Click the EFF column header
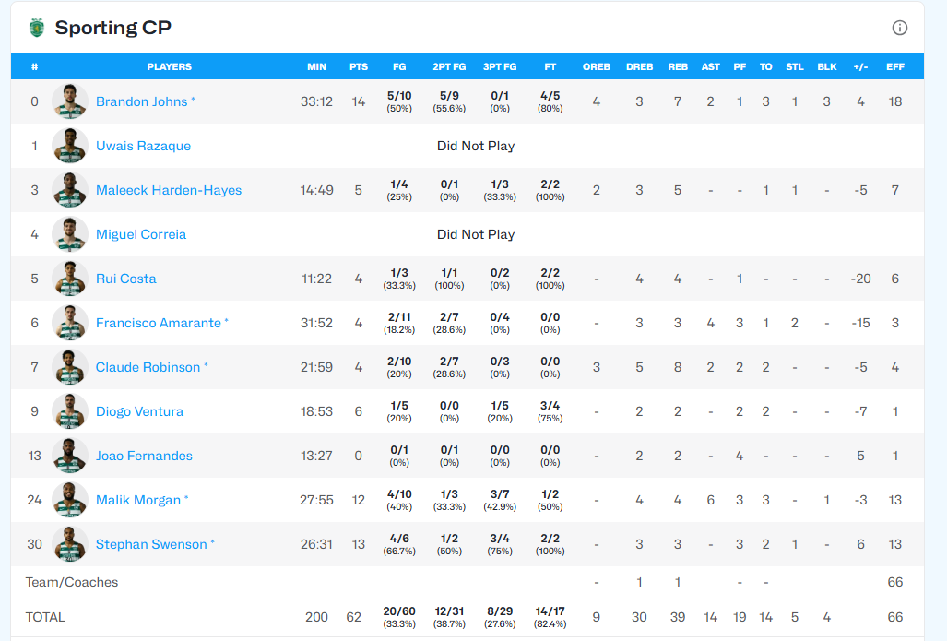 pyautogui.click(x=894, y=66)
